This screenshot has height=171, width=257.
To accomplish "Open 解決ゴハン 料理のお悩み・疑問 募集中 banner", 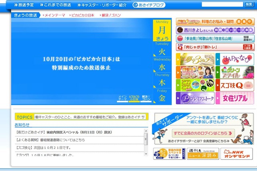I will point(215,22).
